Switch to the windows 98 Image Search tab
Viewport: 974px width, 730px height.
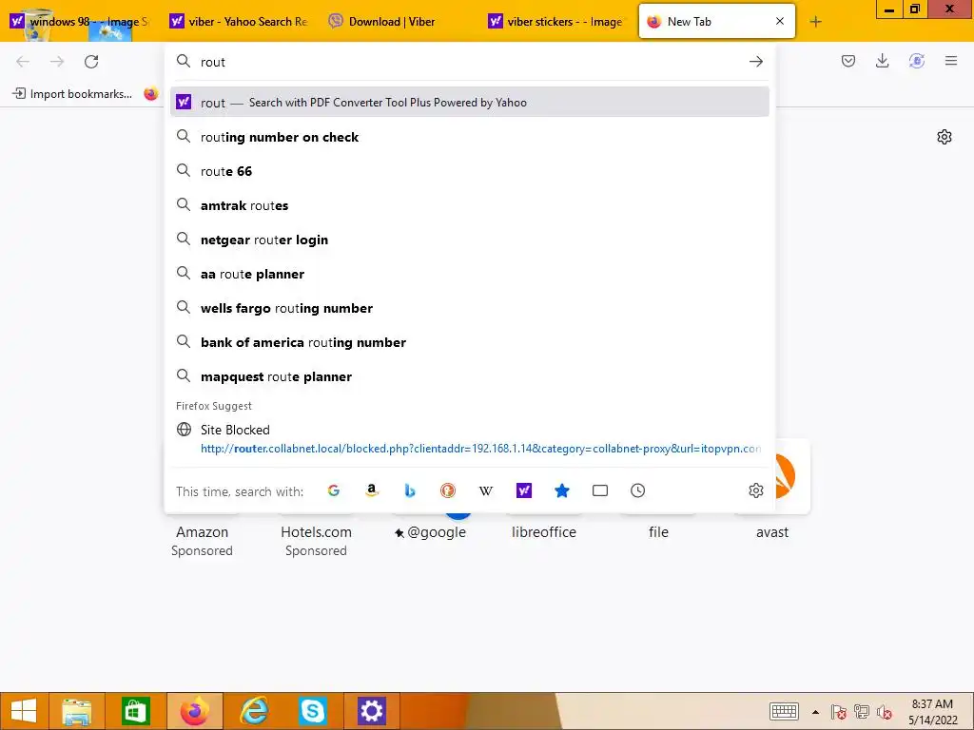tap(80, 22)
